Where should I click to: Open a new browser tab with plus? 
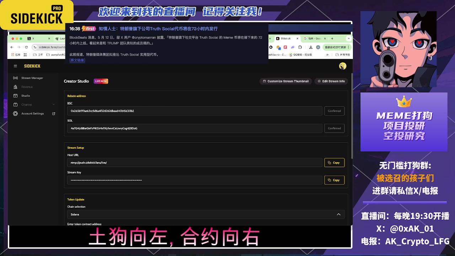[332, 38]
